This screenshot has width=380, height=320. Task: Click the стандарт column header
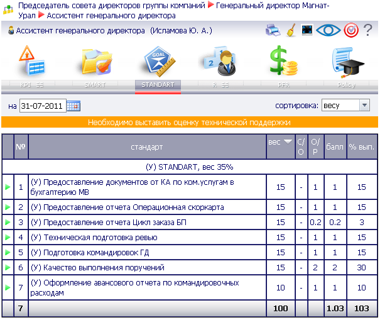pyautogui.click(x=147, y=146)
